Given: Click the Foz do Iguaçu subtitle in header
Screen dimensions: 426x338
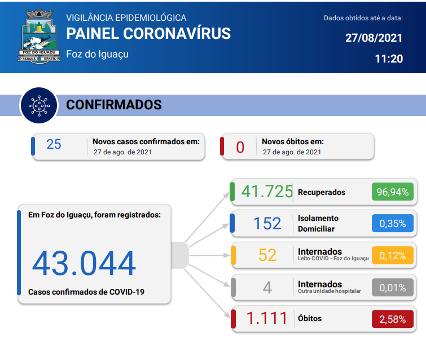Looking at the screenshot, I should 97,54.
